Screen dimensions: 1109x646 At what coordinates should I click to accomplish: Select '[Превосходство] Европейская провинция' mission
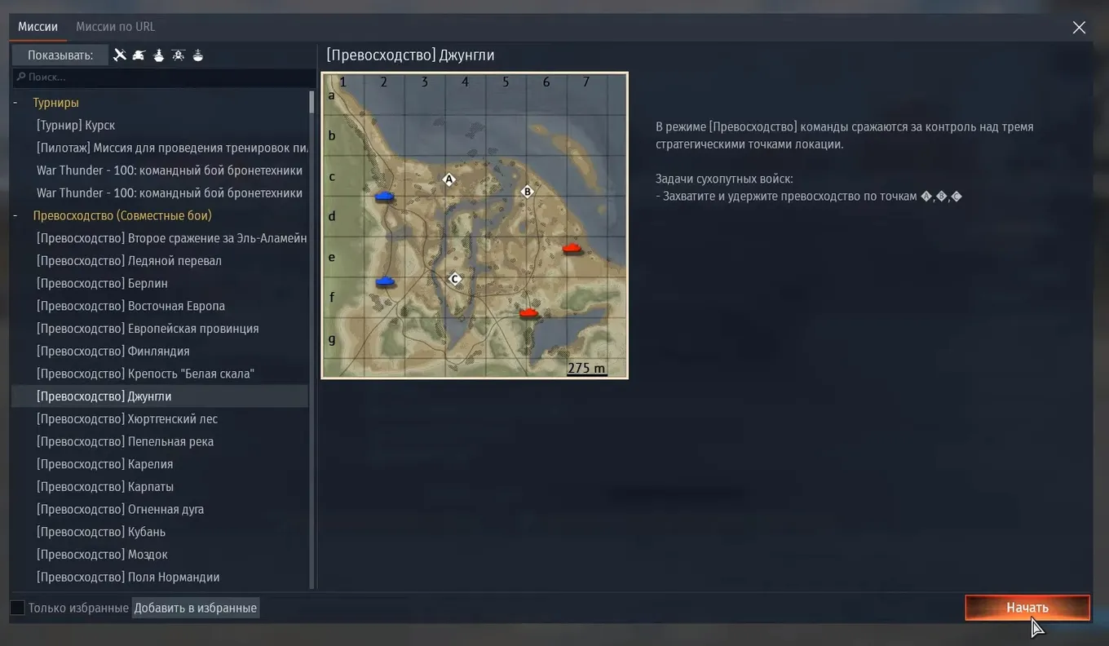click(x=160, y=329)
